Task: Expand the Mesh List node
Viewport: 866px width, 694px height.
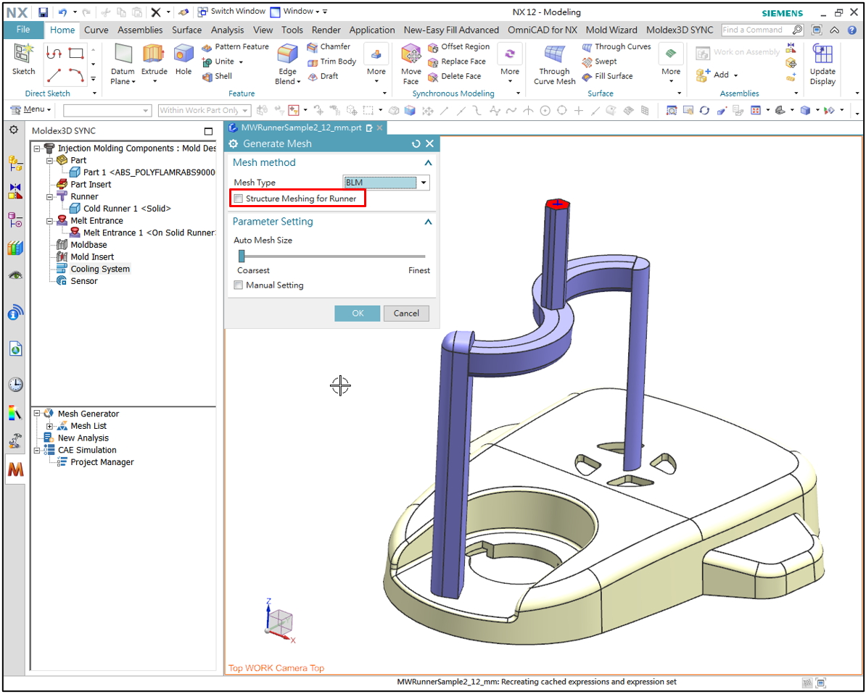Action: tap(50, 426)
